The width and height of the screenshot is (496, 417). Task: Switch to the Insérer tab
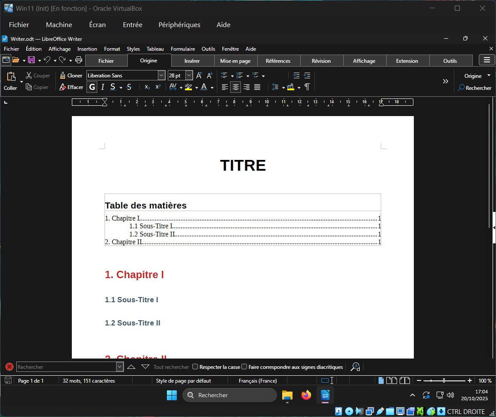click(192, 61)
